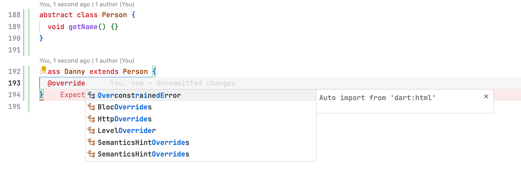Click the class icon beside HttpOverrides

pyautogui.click(x=91, y=119)
